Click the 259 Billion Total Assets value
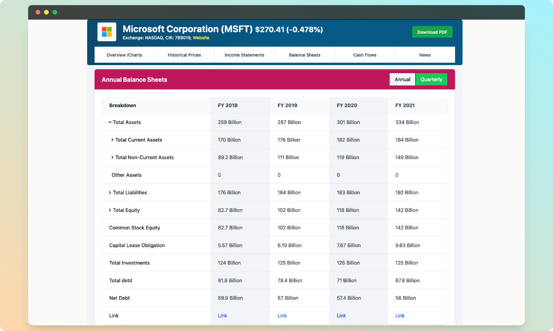Screen dimensions: 553x331 230,122
